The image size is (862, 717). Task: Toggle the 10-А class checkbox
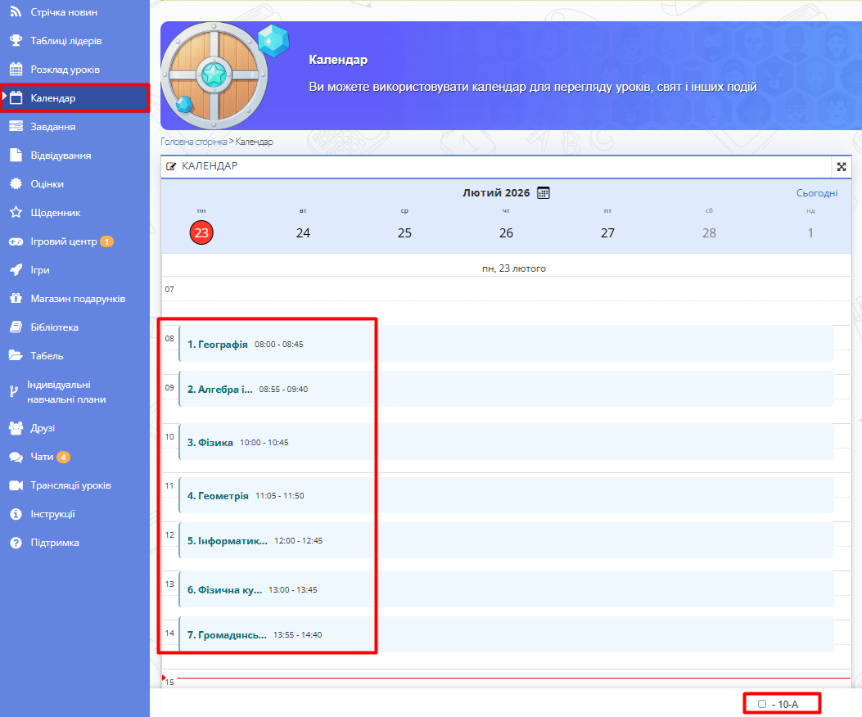[762, 704]
